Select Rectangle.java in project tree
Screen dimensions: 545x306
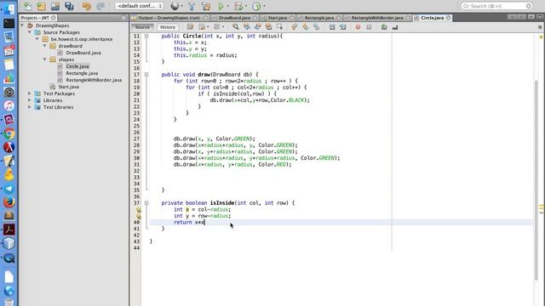click(82, 73)
